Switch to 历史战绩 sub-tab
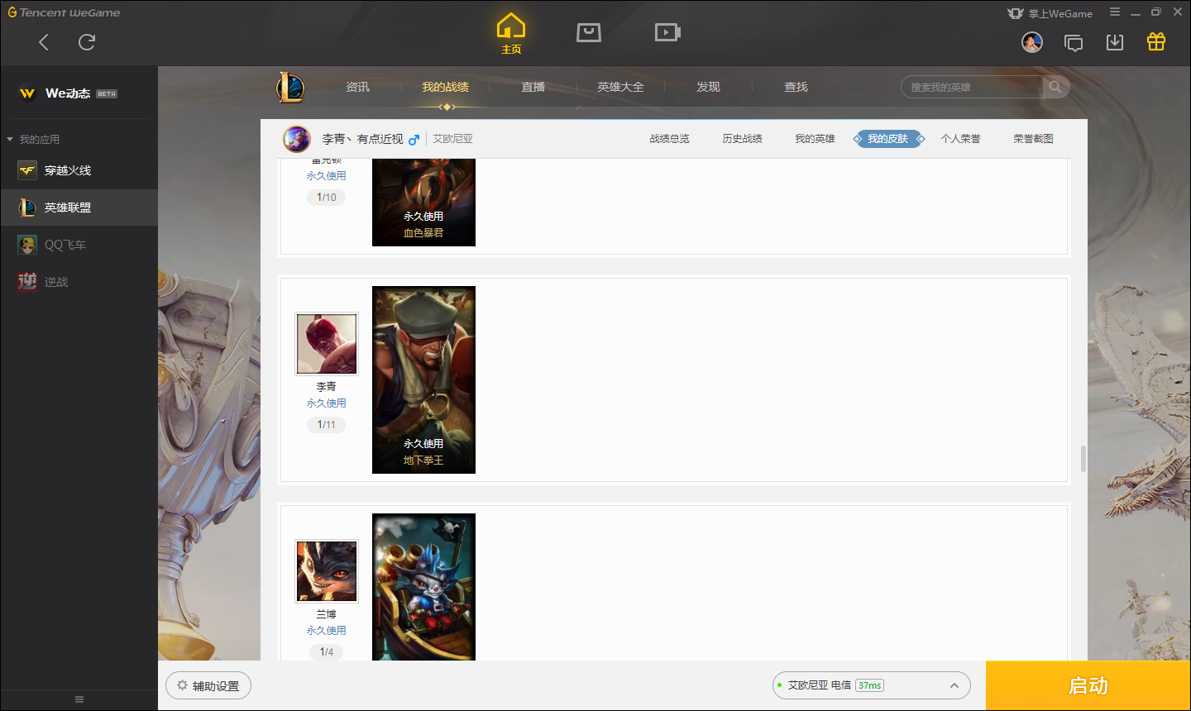 click(x=742, y=139)
